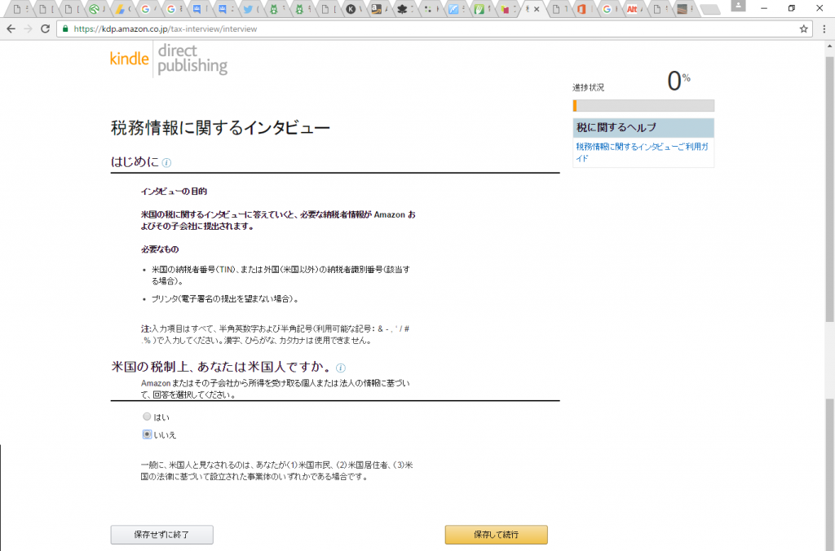Click the 税に関するヘルプ panel header
The image size is (835, 551).
(x=643, y=128)
